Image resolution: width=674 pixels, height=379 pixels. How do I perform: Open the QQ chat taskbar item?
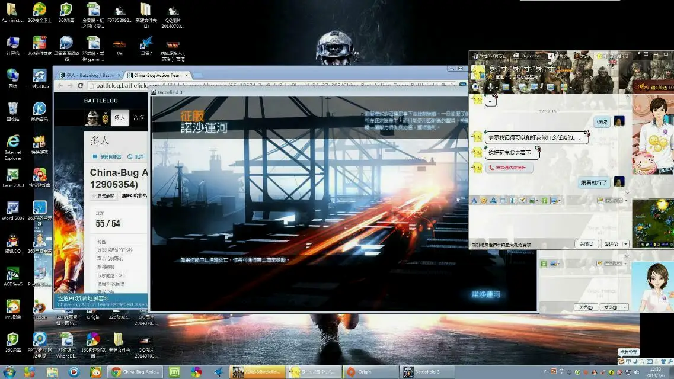coord(314,372)
